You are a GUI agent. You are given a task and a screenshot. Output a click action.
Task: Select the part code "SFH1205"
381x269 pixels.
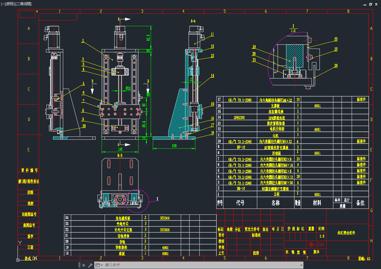click(x=239, y=118)
